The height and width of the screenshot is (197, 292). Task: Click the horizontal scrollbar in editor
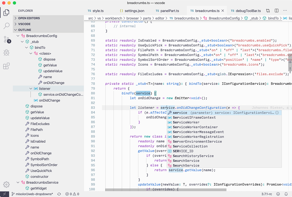[x=166, y=190]
